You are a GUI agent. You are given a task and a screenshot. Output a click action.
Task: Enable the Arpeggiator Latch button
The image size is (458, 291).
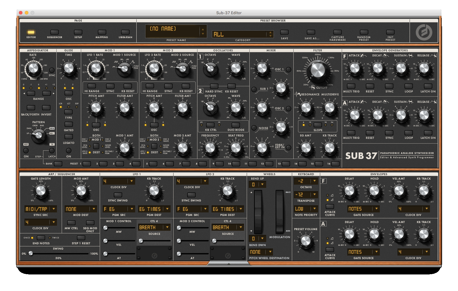(52, 151)
